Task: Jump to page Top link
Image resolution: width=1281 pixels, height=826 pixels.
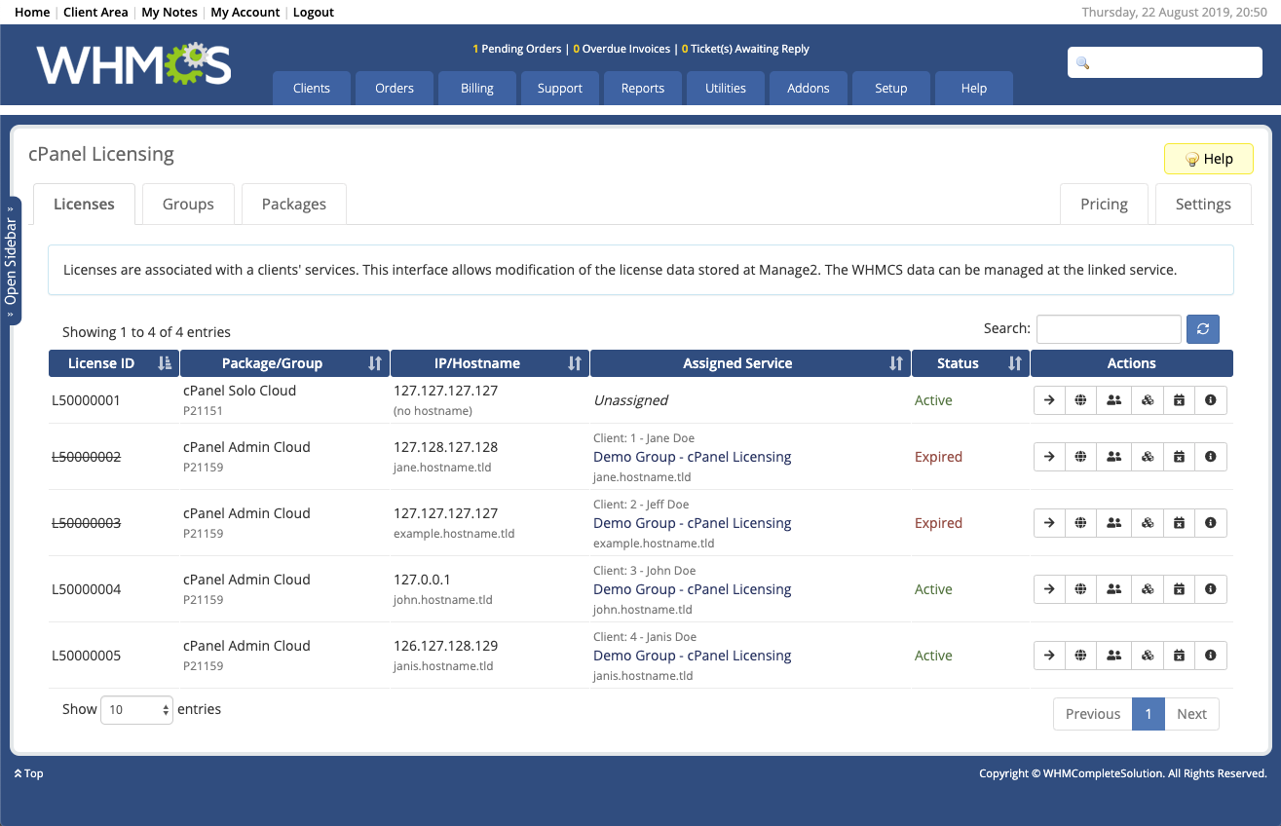Action: click(29, 773)
